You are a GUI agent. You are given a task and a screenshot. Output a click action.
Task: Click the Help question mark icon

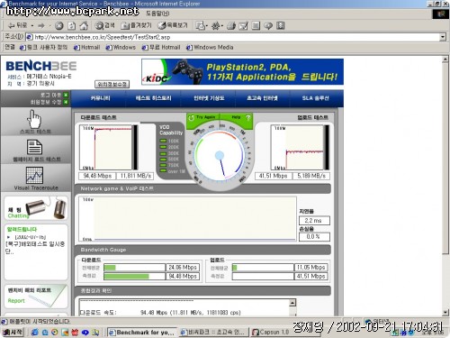pos(247,118)
